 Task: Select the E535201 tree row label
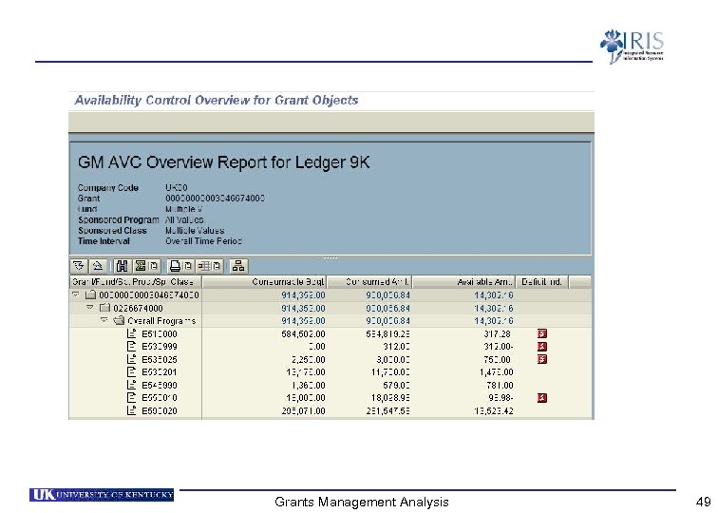[x=160, y=372]
